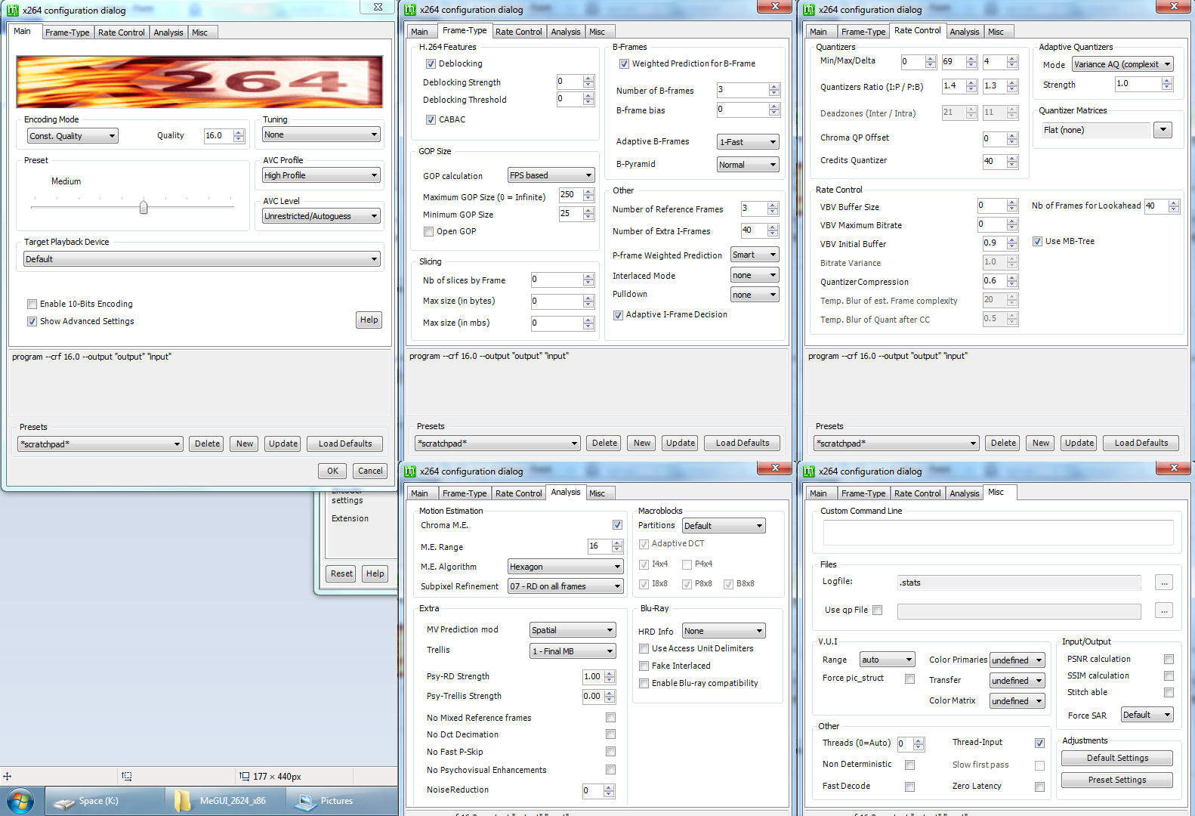Image resolution: width=1195 pixels, height=816 pixels.
Task: Click Reset in the background settings window
Action: (x=341, y=573)
